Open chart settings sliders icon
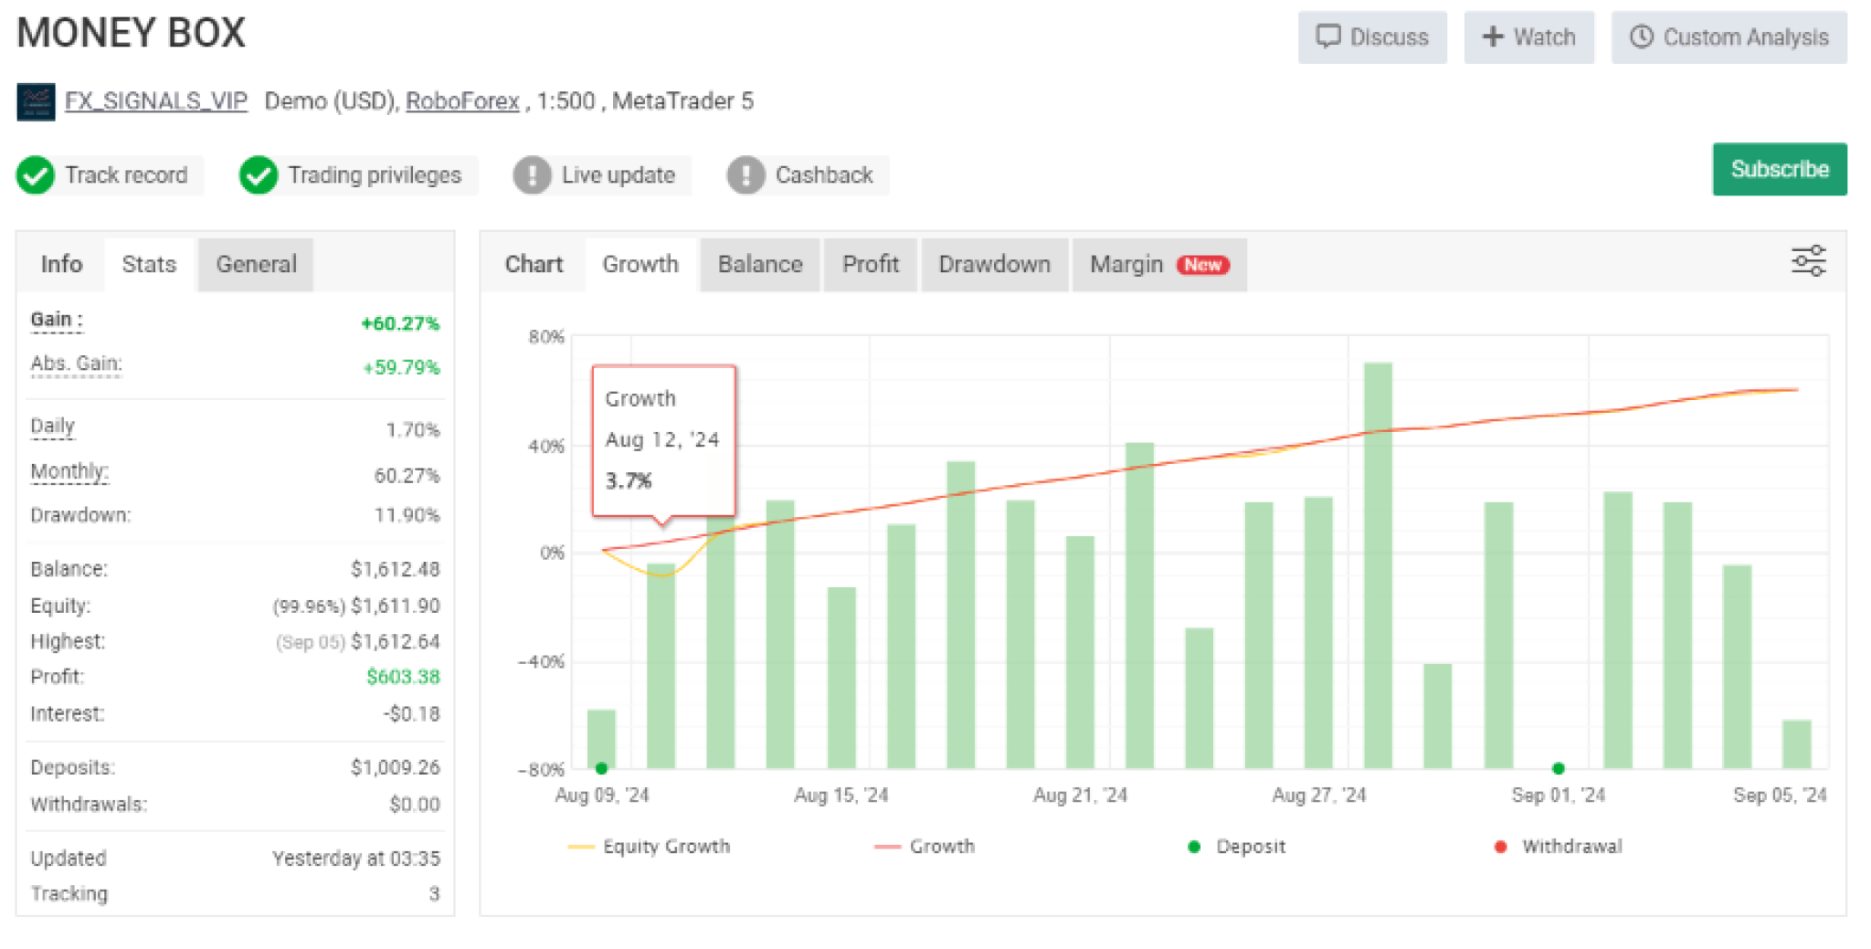The width and height of the screenshot is (1871, 949). [1808, 261]
